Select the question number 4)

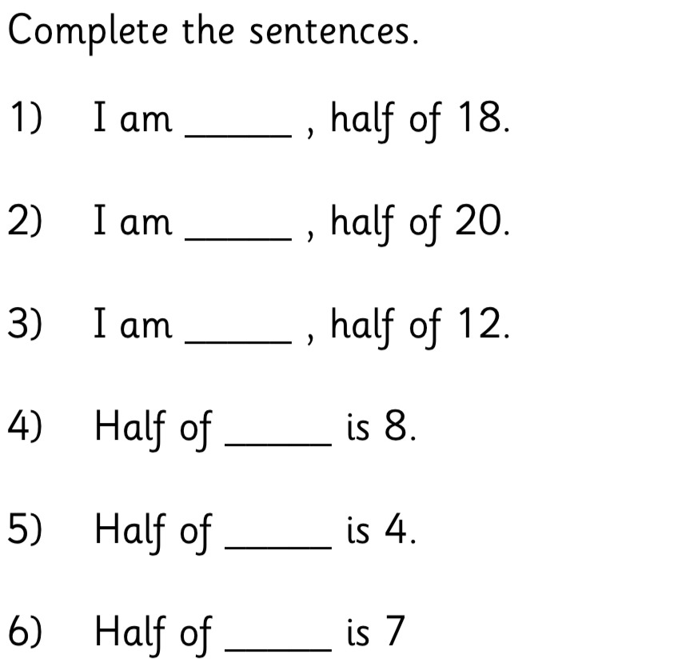(x=25, y=426)
